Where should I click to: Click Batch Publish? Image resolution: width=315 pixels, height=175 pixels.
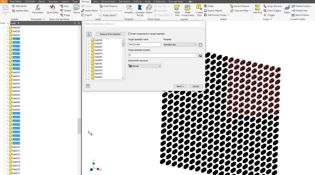pos(300,15)
